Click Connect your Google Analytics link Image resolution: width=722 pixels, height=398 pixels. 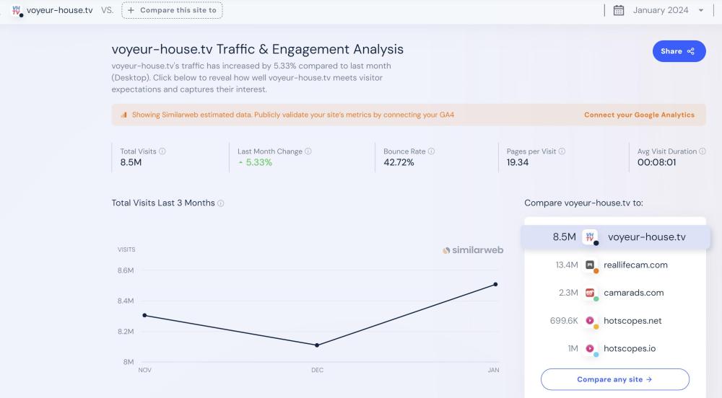(639, 115)
